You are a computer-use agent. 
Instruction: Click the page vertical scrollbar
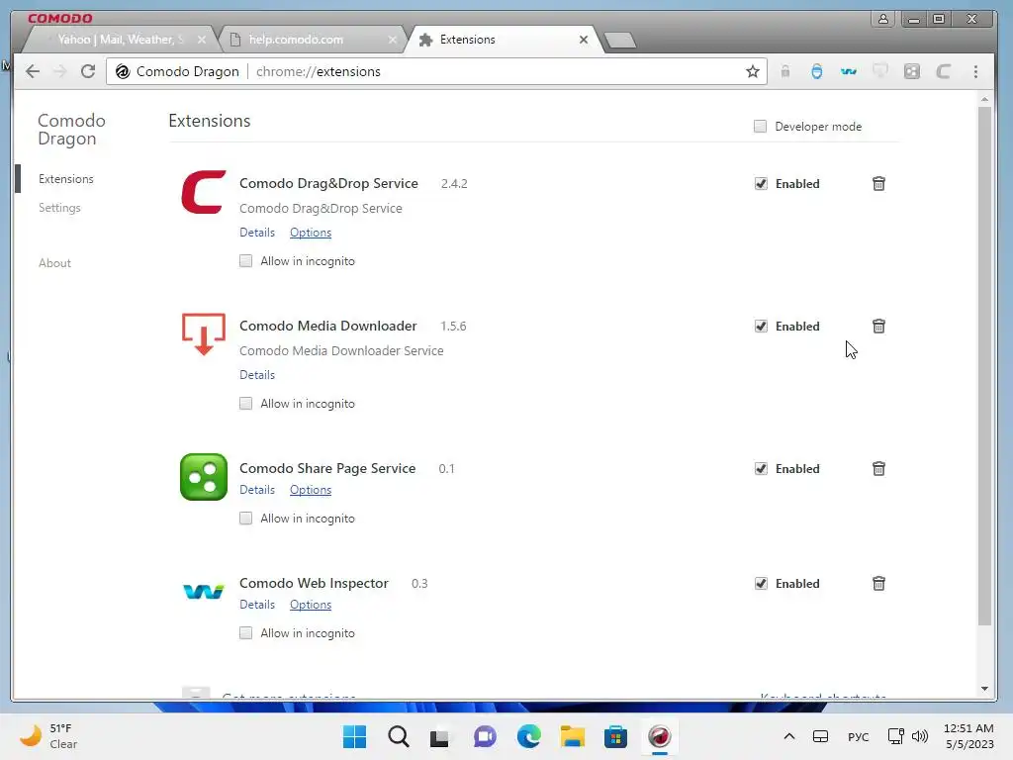984,365
